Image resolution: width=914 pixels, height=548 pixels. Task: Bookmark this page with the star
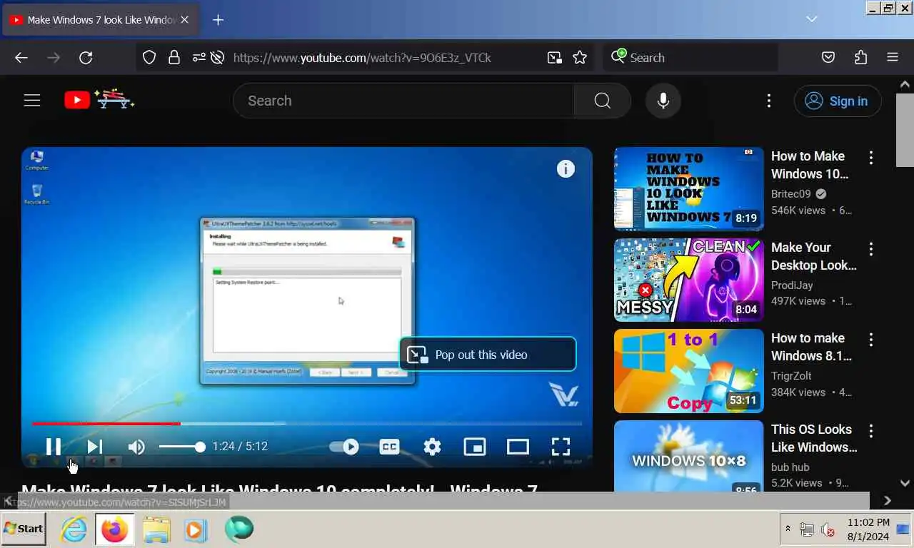[580, 58]
